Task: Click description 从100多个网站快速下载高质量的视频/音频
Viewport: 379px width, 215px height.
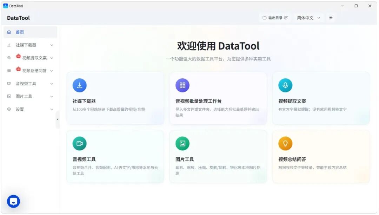Action: pos(109,109)
